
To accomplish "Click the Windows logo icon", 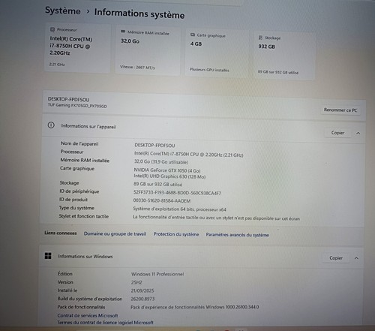I will coord(48,256).
